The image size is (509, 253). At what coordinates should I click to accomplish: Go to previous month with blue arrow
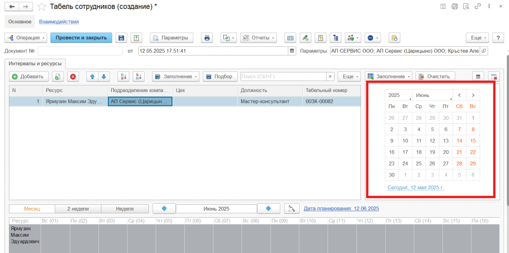[x=164, y=209]
